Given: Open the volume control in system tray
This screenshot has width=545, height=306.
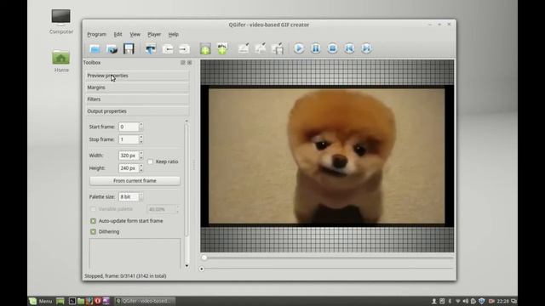Looking at the screenshot, I should coord(466,301).
